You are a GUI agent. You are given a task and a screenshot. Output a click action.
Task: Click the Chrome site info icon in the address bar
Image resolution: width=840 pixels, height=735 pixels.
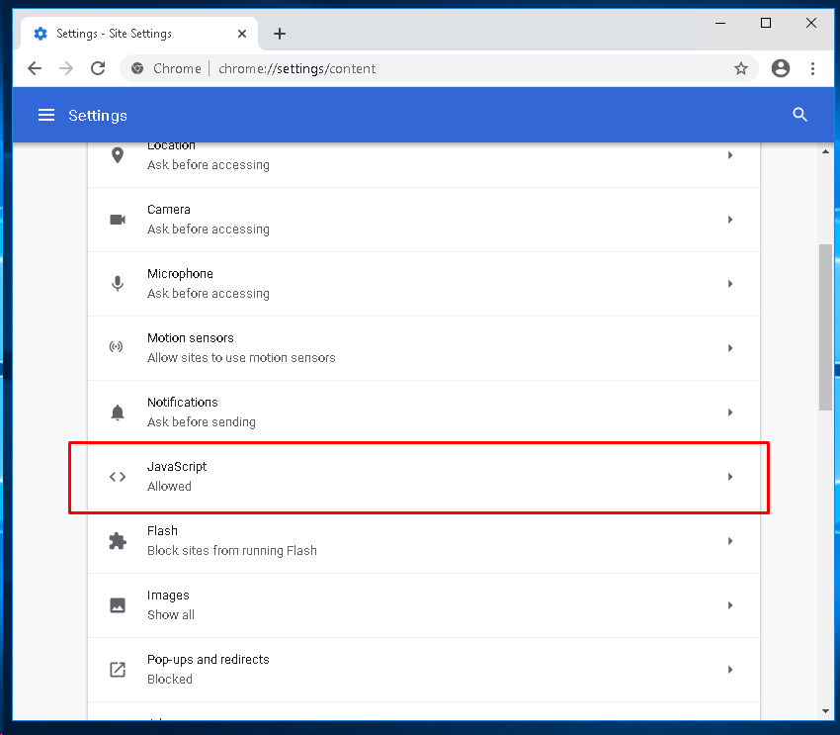[x=137, y=68]
